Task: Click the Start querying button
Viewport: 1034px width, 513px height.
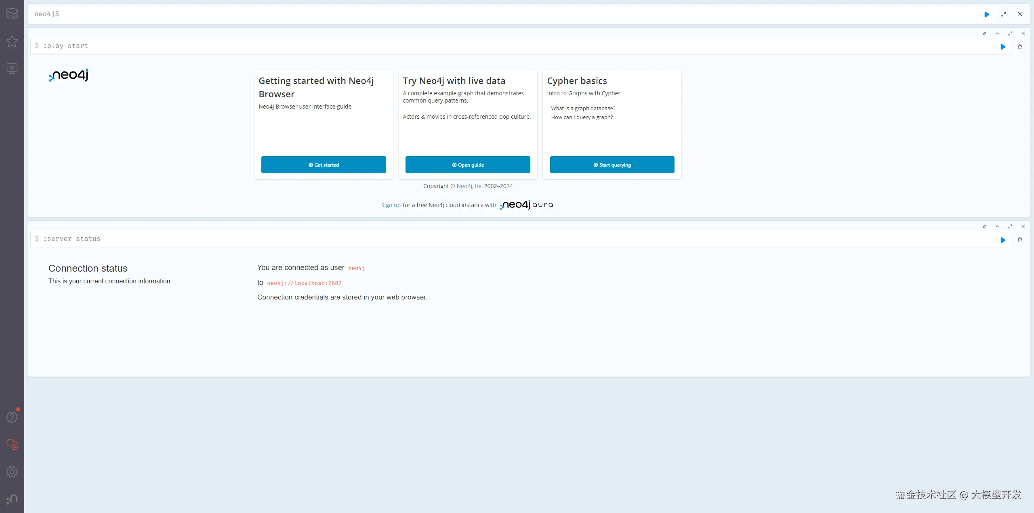Action: click(612, 165)
